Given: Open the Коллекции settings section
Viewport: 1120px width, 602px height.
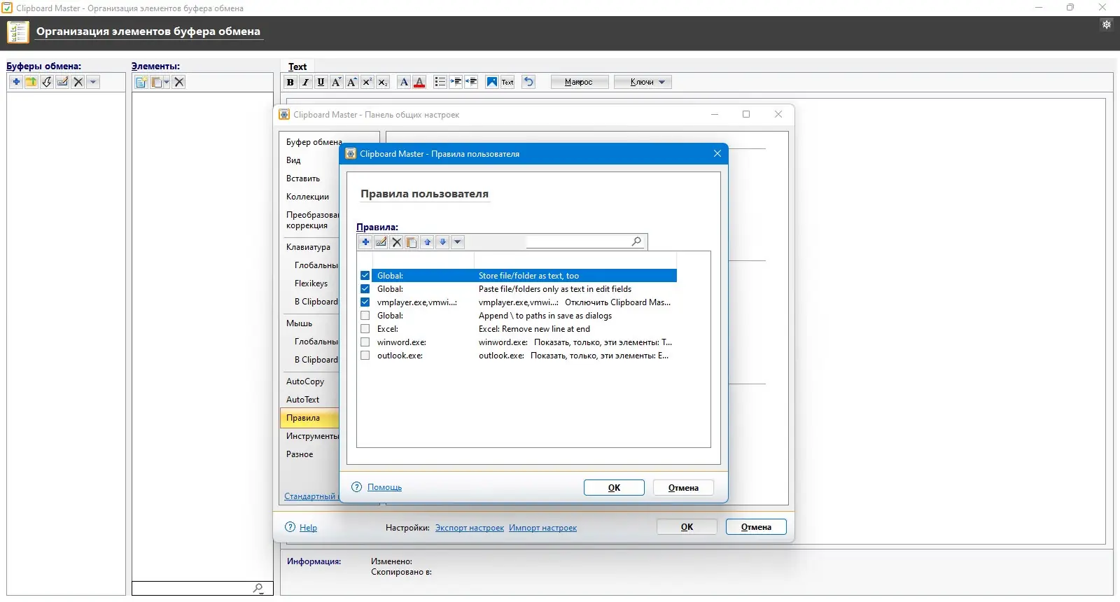Looking at the screenshot, I should tap(307, 197).
